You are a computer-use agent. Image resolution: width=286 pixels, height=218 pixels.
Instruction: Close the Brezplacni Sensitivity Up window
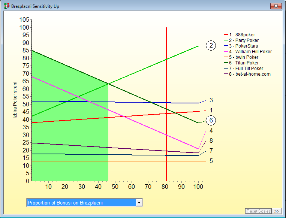(x=276, y=6)
